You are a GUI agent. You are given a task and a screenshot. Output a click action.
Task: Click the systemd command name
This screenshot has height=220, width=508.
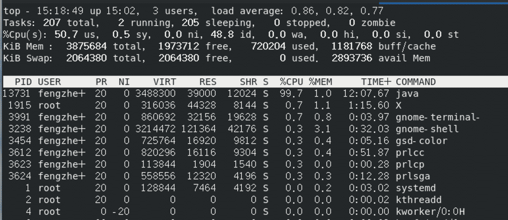416,188
